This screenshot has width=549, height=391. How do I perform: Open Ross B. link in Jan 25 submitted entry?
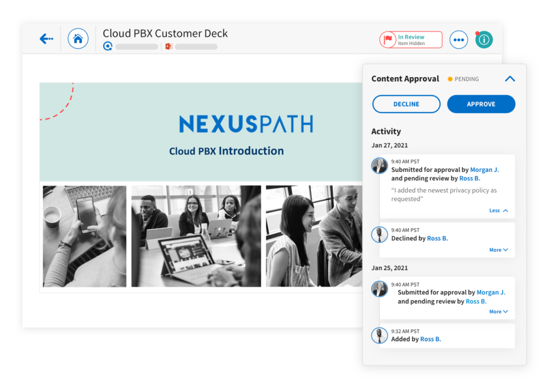[476, 302]
